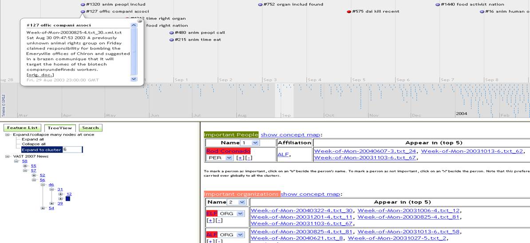This screenshot has width=530, height=243.
Task: Open the Search tab
Action: [x=90, y=128]
